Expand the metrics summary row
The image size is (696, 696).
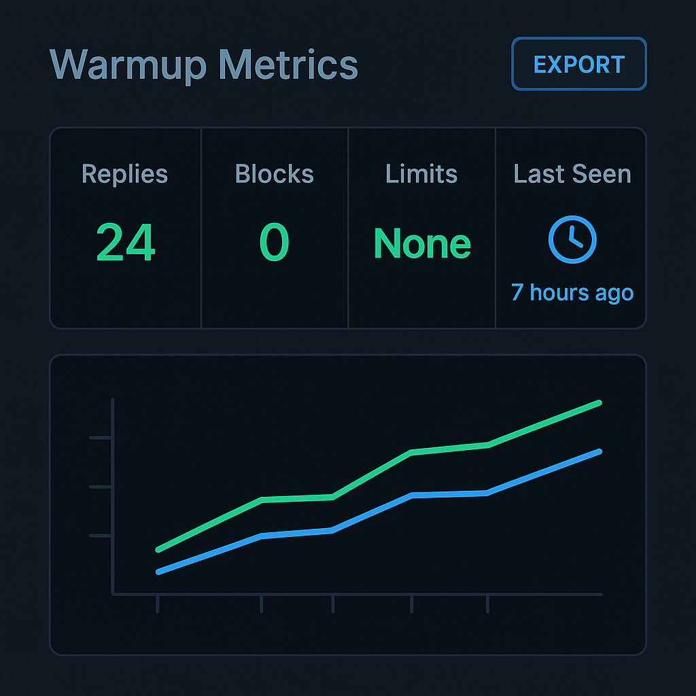pyautogui.click(x=348, y=228)
